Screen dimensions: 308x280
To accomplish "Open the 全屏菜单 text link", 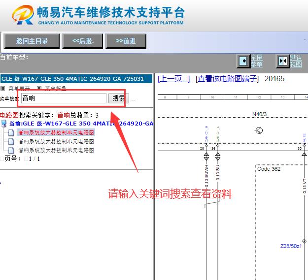I will click(257, 61).
